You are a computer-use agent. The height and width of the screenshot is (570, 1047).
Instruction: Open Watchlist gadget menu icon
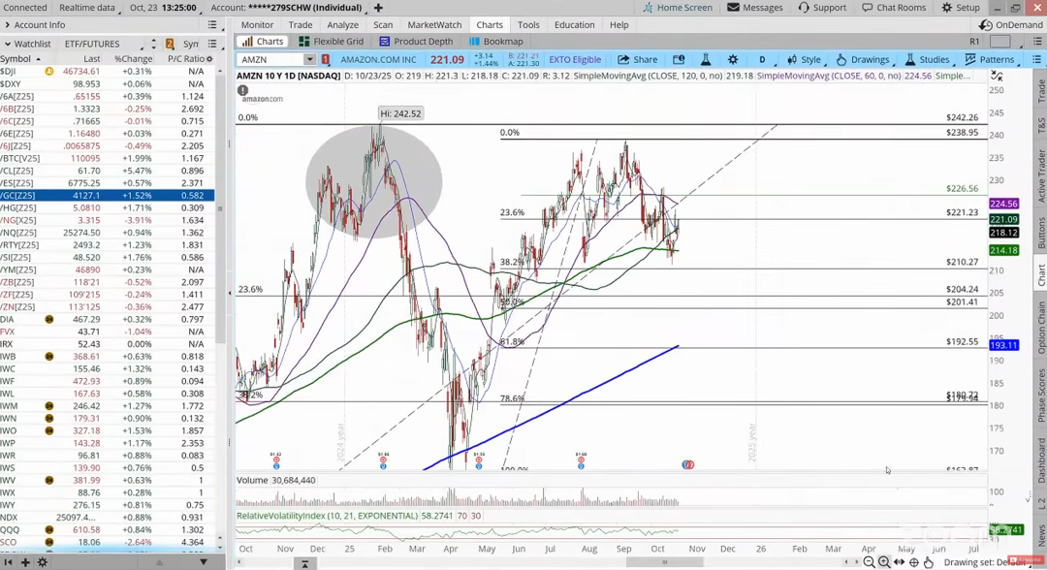coord(211,44)
